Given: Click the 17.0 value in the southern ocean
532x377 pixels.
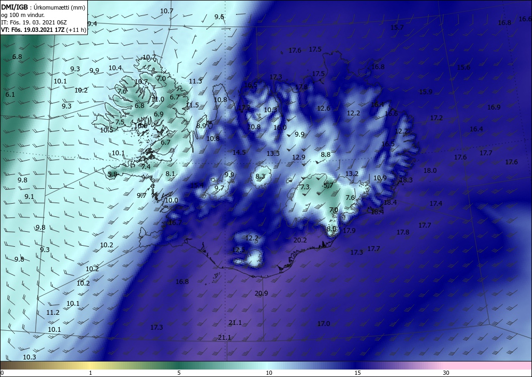Looking at the screenshot, I should pos(323,324).
